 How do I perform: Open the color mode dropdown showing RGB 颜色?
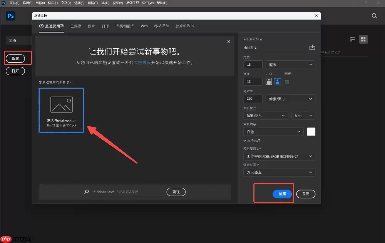point(265,115)
